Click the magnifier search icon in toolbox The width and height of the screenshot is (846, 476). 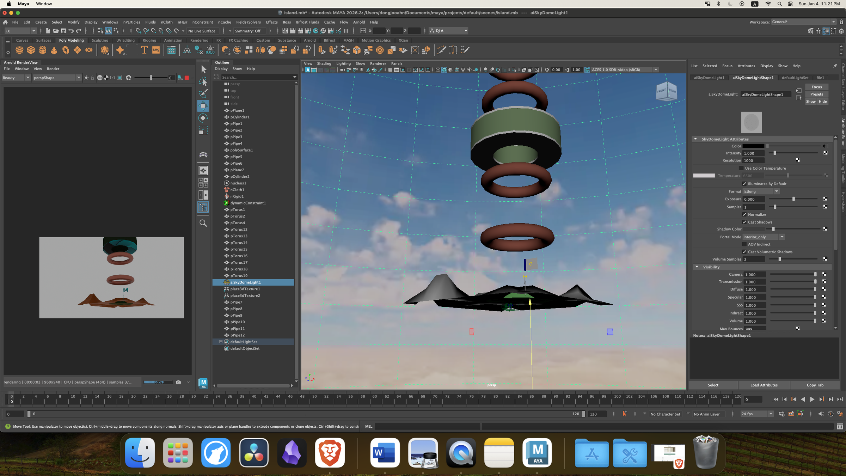click(x=203, y=223)
